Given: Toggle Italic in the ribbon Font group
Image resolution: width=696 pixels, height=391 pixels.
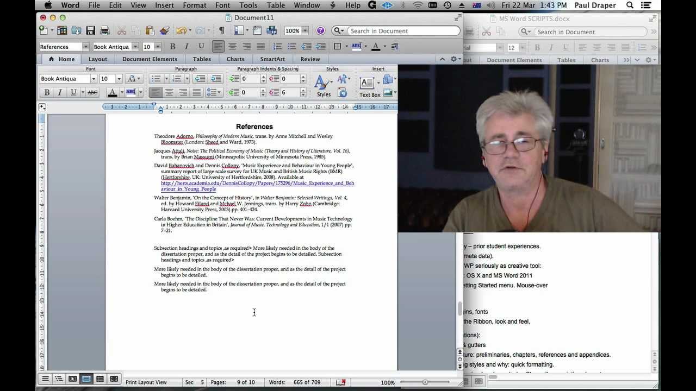Looking at the screenshot, I should coord(60,93).
